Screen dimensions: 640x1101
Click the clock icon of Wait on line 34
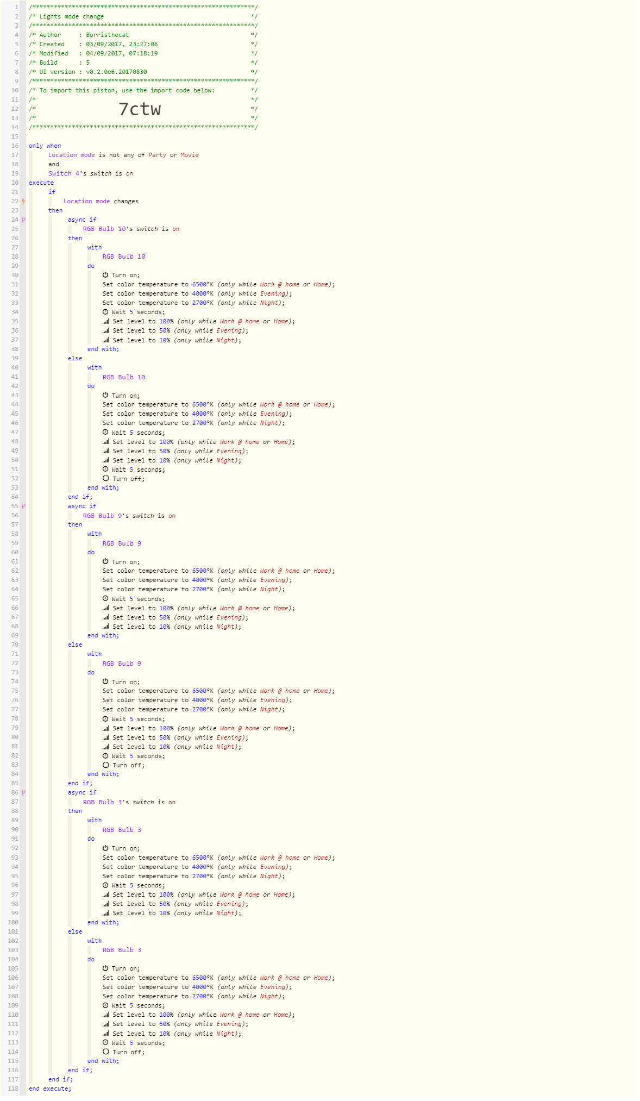click(x=105, y=312)
